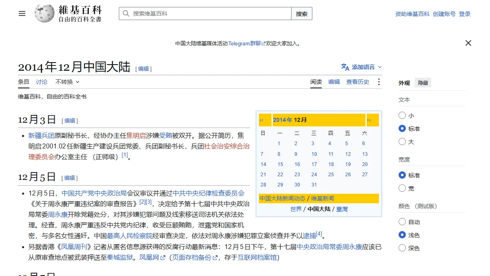490x276 pixels.
Task: Edit the page title section link
Action: click(143, 69)
